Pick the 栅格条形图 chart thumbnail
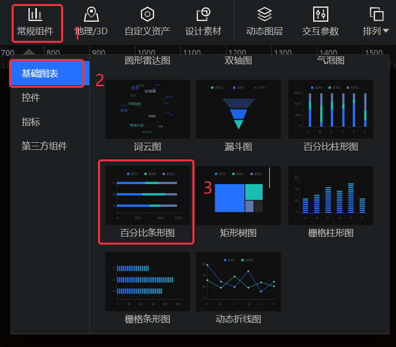The width and height of the screenshot is (396, 347). pos(147,282)
